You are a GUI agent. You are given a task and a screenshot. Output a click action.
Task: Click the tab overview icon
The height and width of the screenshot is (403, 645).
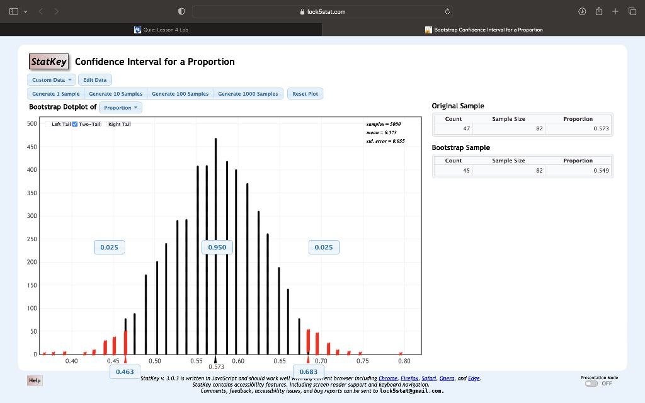(x=632, y=11)
